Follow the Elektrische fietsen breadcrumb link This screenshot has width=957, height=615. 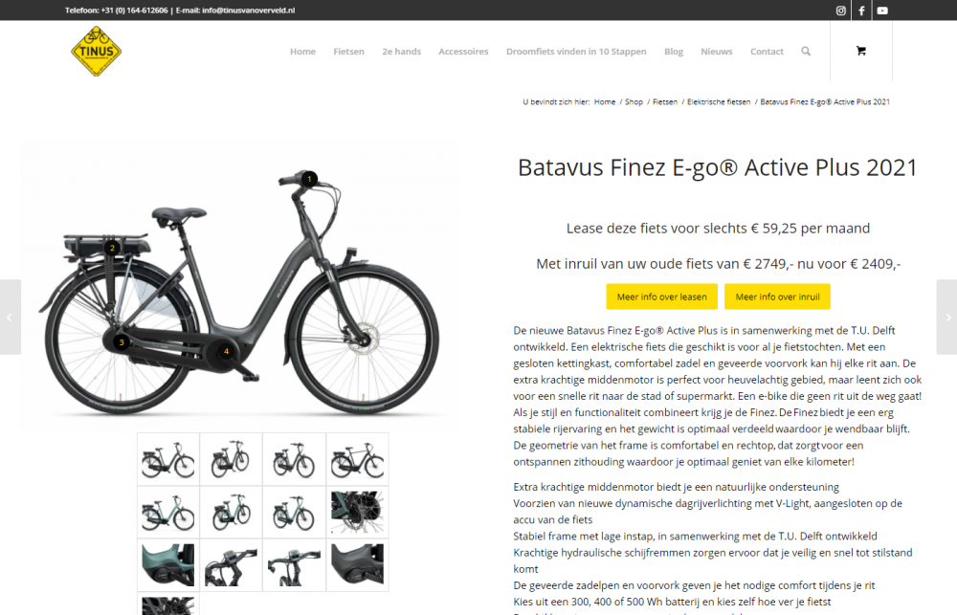719,102
